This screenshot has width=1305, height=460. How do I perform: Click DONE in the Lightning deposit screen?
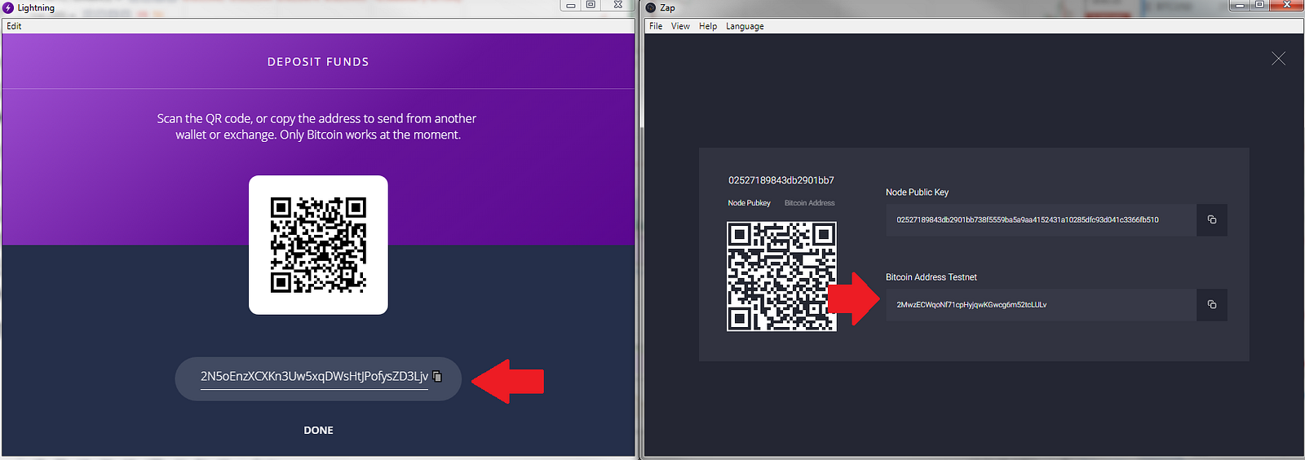[x=318, y=430]
